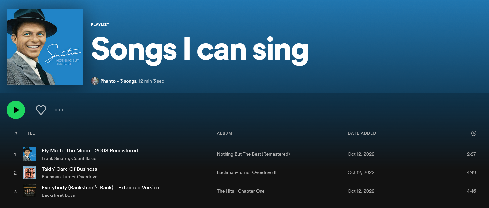Open the Frank Sinatra artist link
The image size is (489, 208).
click(55, 159)
